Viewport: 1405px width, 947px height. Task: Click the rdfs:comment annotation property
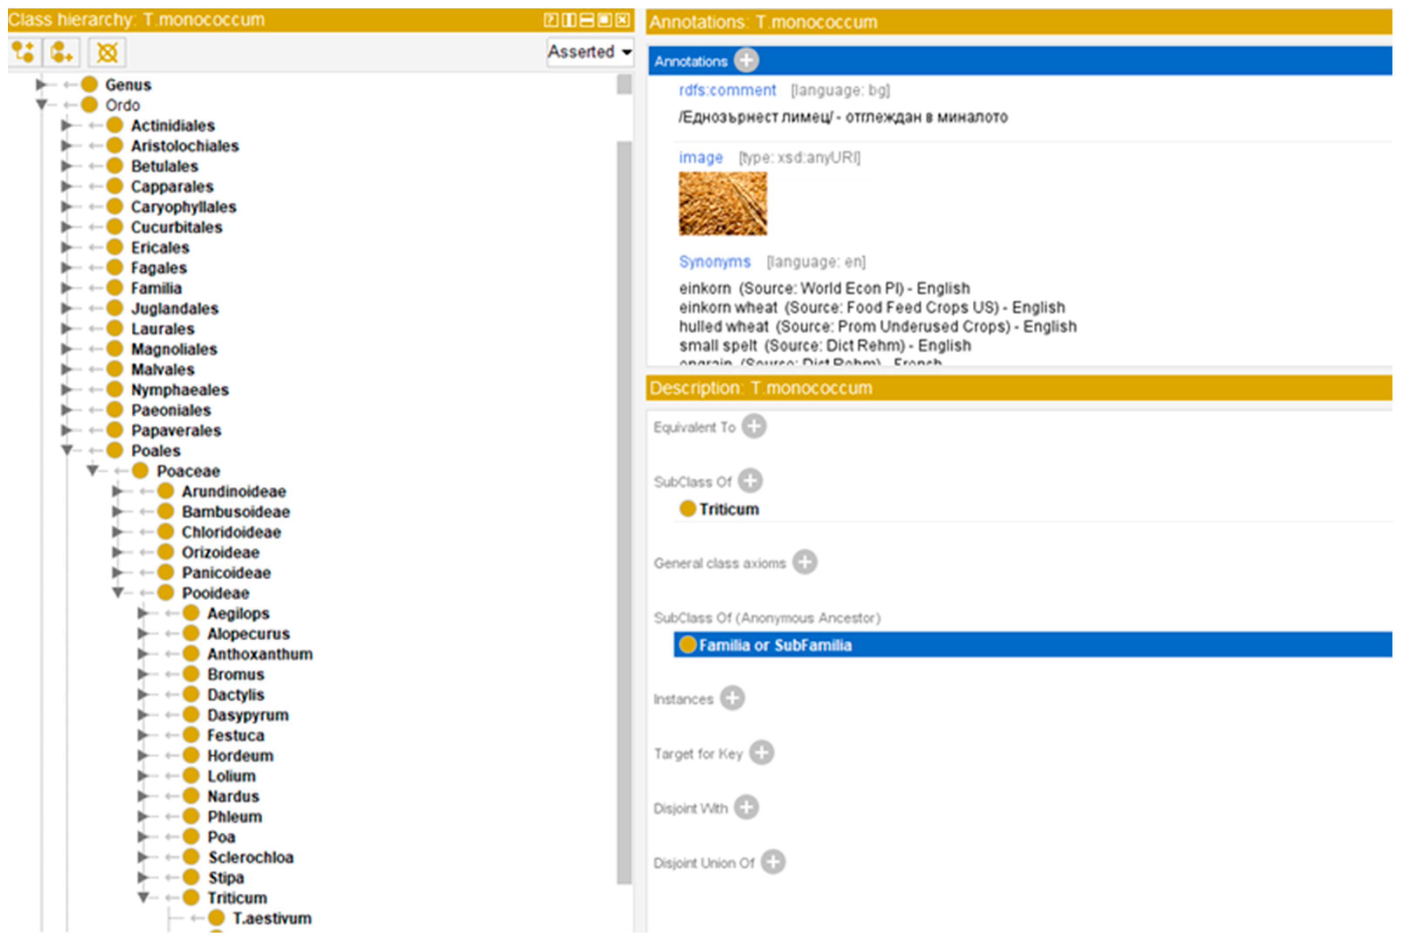[x=727, y=90]
